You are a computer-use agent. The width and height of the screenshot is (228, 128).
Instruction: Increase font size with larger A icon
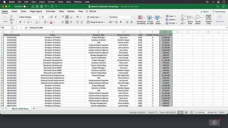[51, 17]
